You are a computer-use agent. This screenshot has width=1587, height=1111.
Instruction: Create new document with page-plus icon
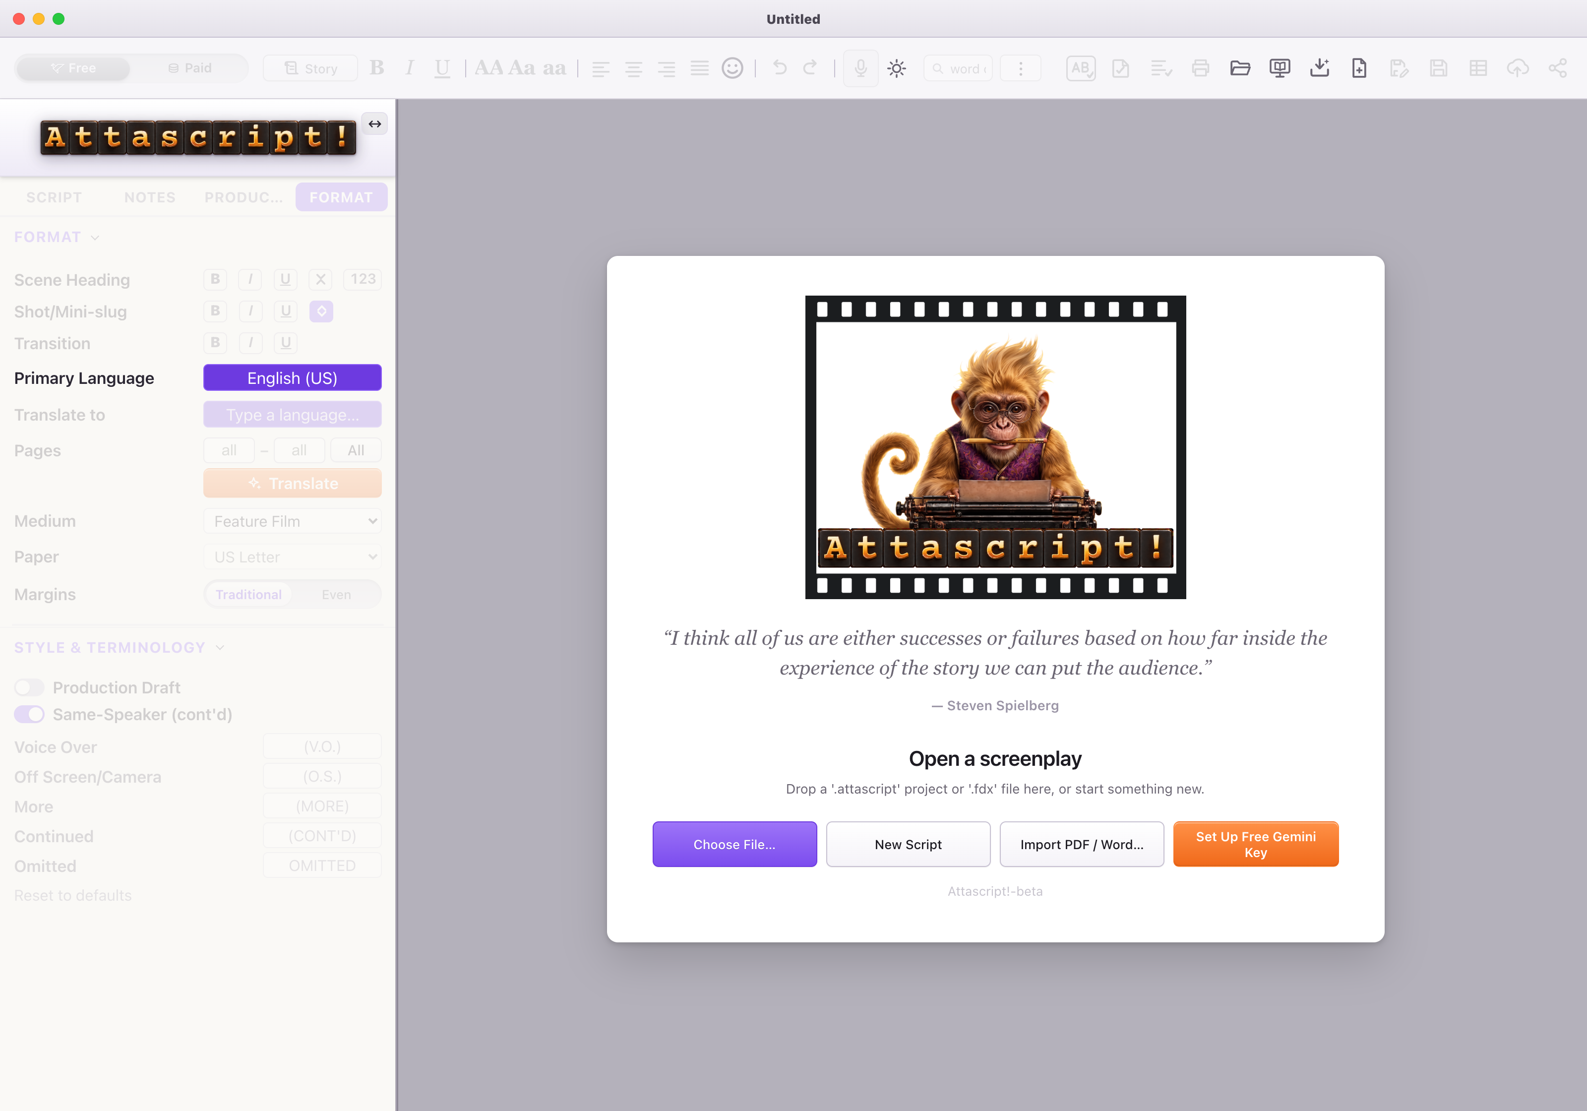(1359, 68)
